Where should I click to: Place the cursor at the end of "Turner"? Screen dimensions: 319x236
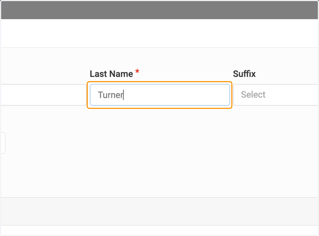[123, 95]
